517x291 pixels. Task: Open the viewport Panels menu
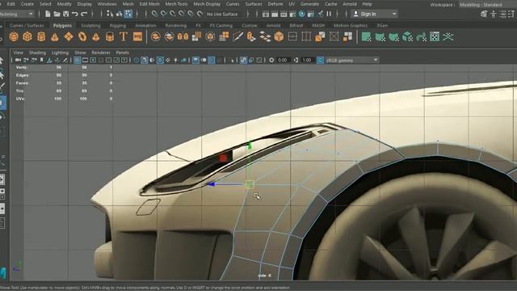click(x=122, y=53)
